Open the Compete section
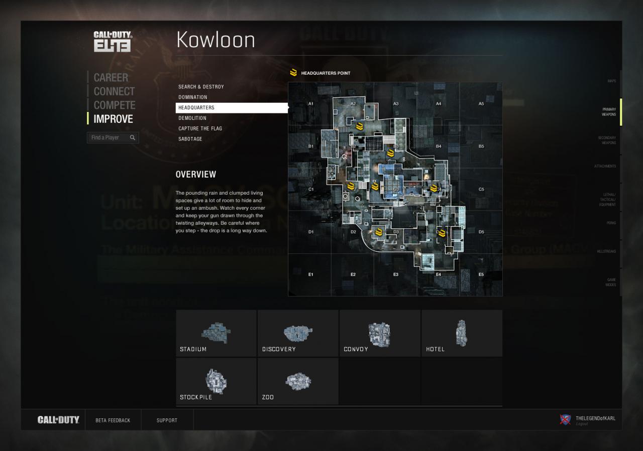The width and height of the screenshot is (643, 451). 115,105
